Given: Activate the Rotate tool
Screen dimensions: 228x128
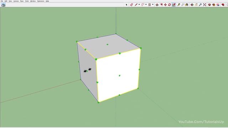Looking at the screenshot, I should 170,5.
